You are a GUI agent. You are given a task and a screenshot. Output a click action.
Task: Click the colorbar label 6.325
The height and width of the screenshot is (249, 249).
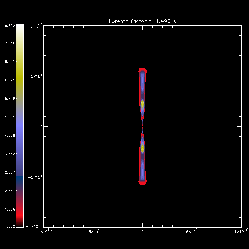[x=10, y=80]
